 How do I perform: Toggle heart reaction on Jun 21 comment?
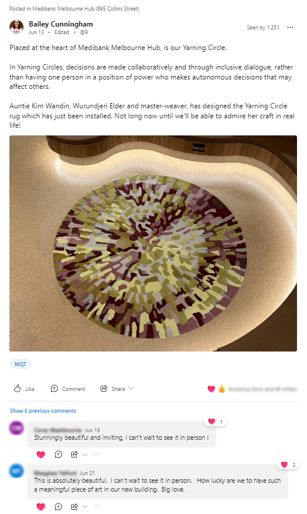(x=41, y=507)
